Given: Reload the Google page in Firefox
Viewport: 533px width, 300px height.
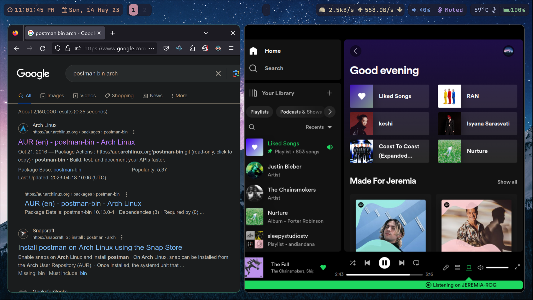Looking at the screenshot, I should click(43, 48).
